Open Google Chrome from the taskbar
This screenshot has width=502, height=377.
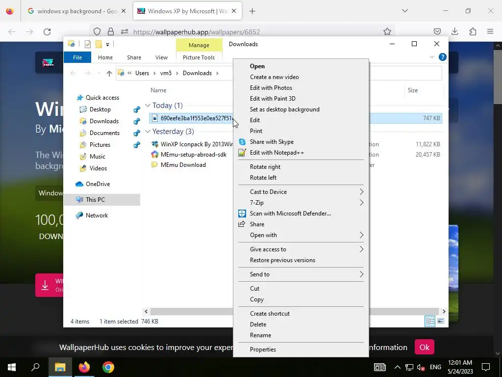(x=108, y=367)
